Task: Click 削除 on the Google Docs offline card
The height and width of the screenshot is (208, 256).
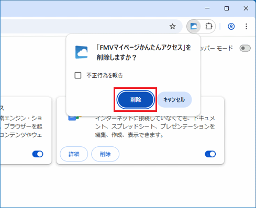Action: pos(105,154)
